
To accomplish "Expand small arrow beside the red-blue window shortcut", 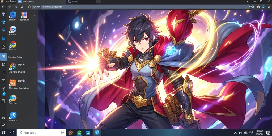I will [x=34, y=15].
